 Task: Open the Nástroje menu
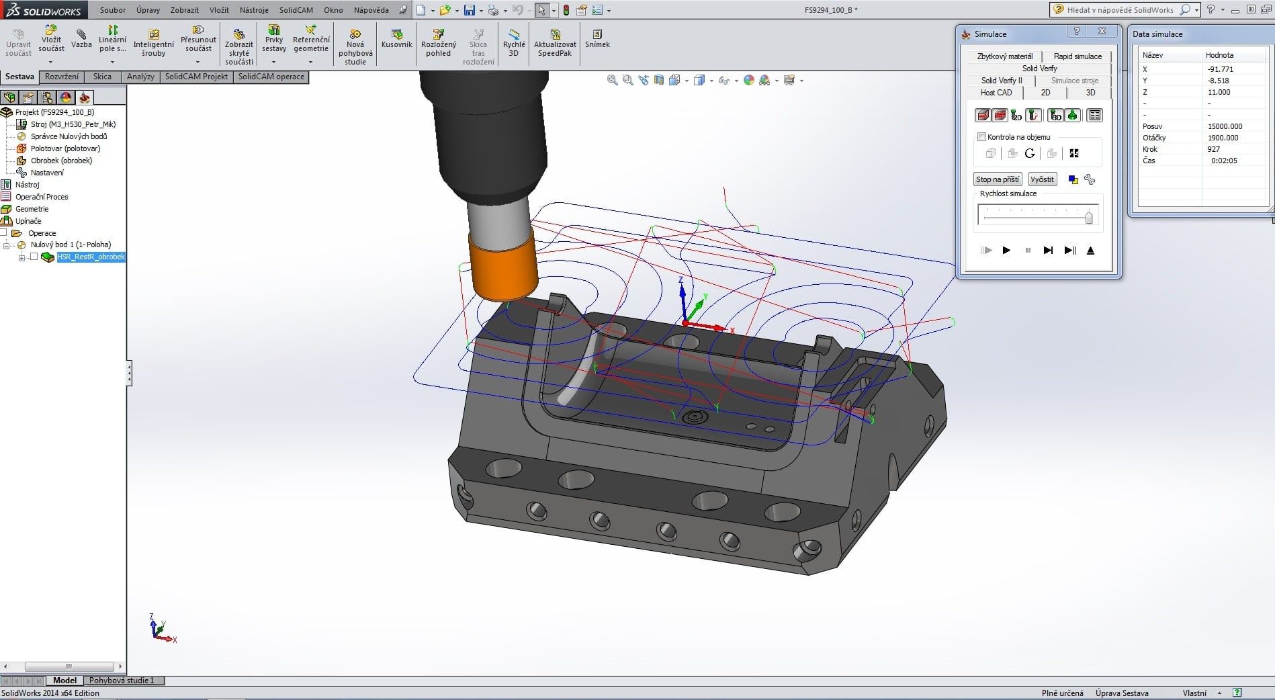[254, 10]
